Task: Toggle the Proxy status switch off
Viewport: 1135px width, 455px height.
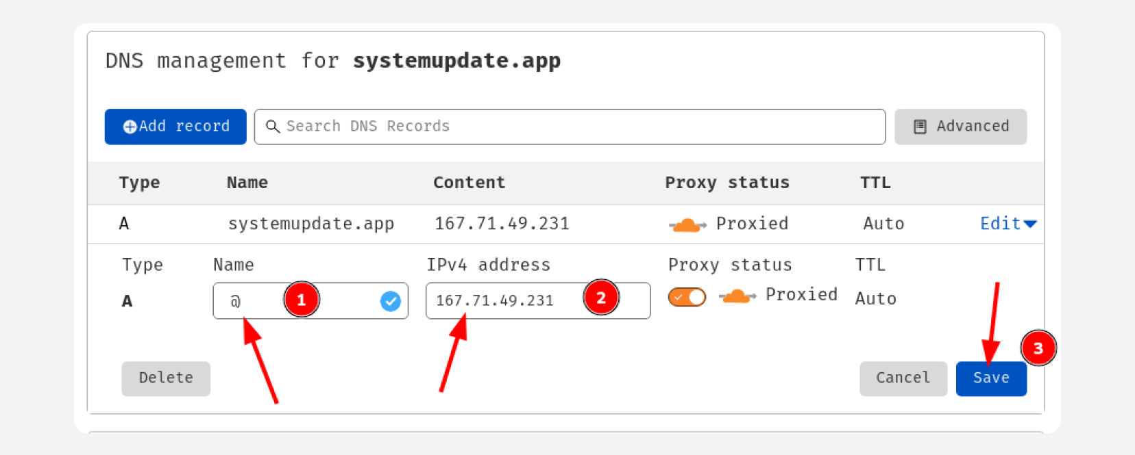Action: [x=687, y=297]
